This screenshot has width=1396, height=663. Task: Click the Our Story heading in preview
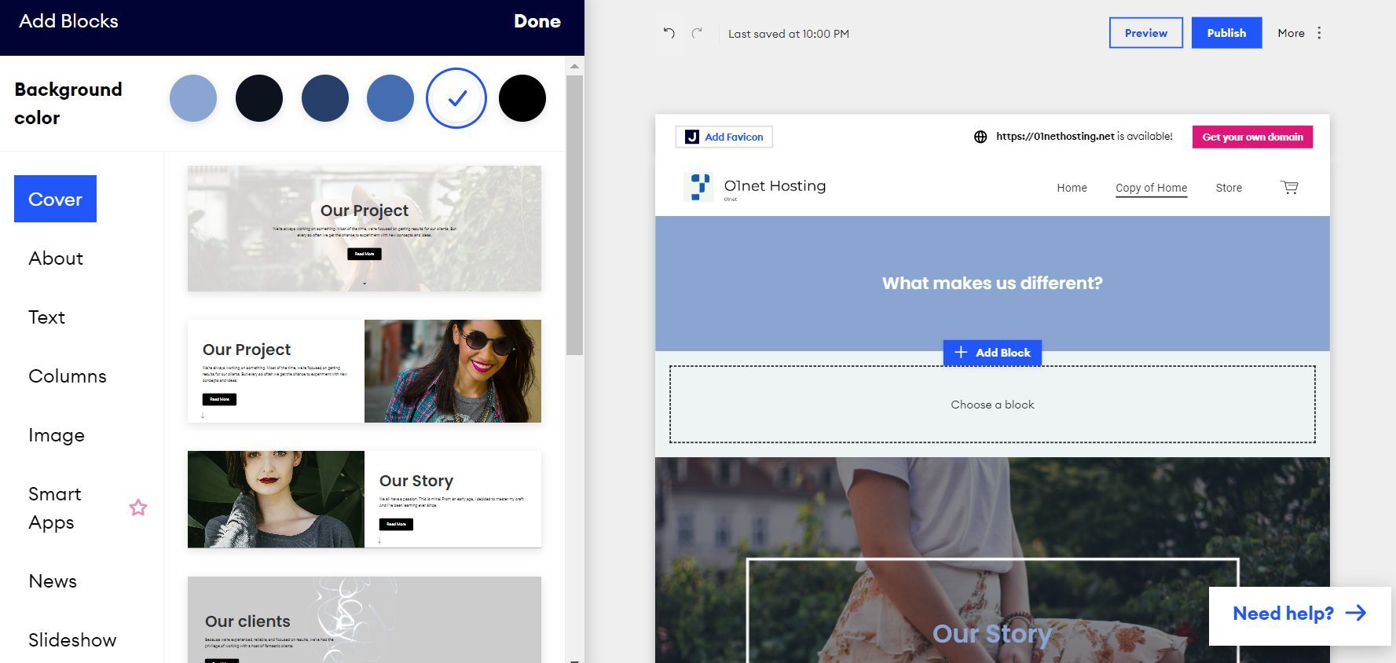pyautogui.click(x=991, y=634)
